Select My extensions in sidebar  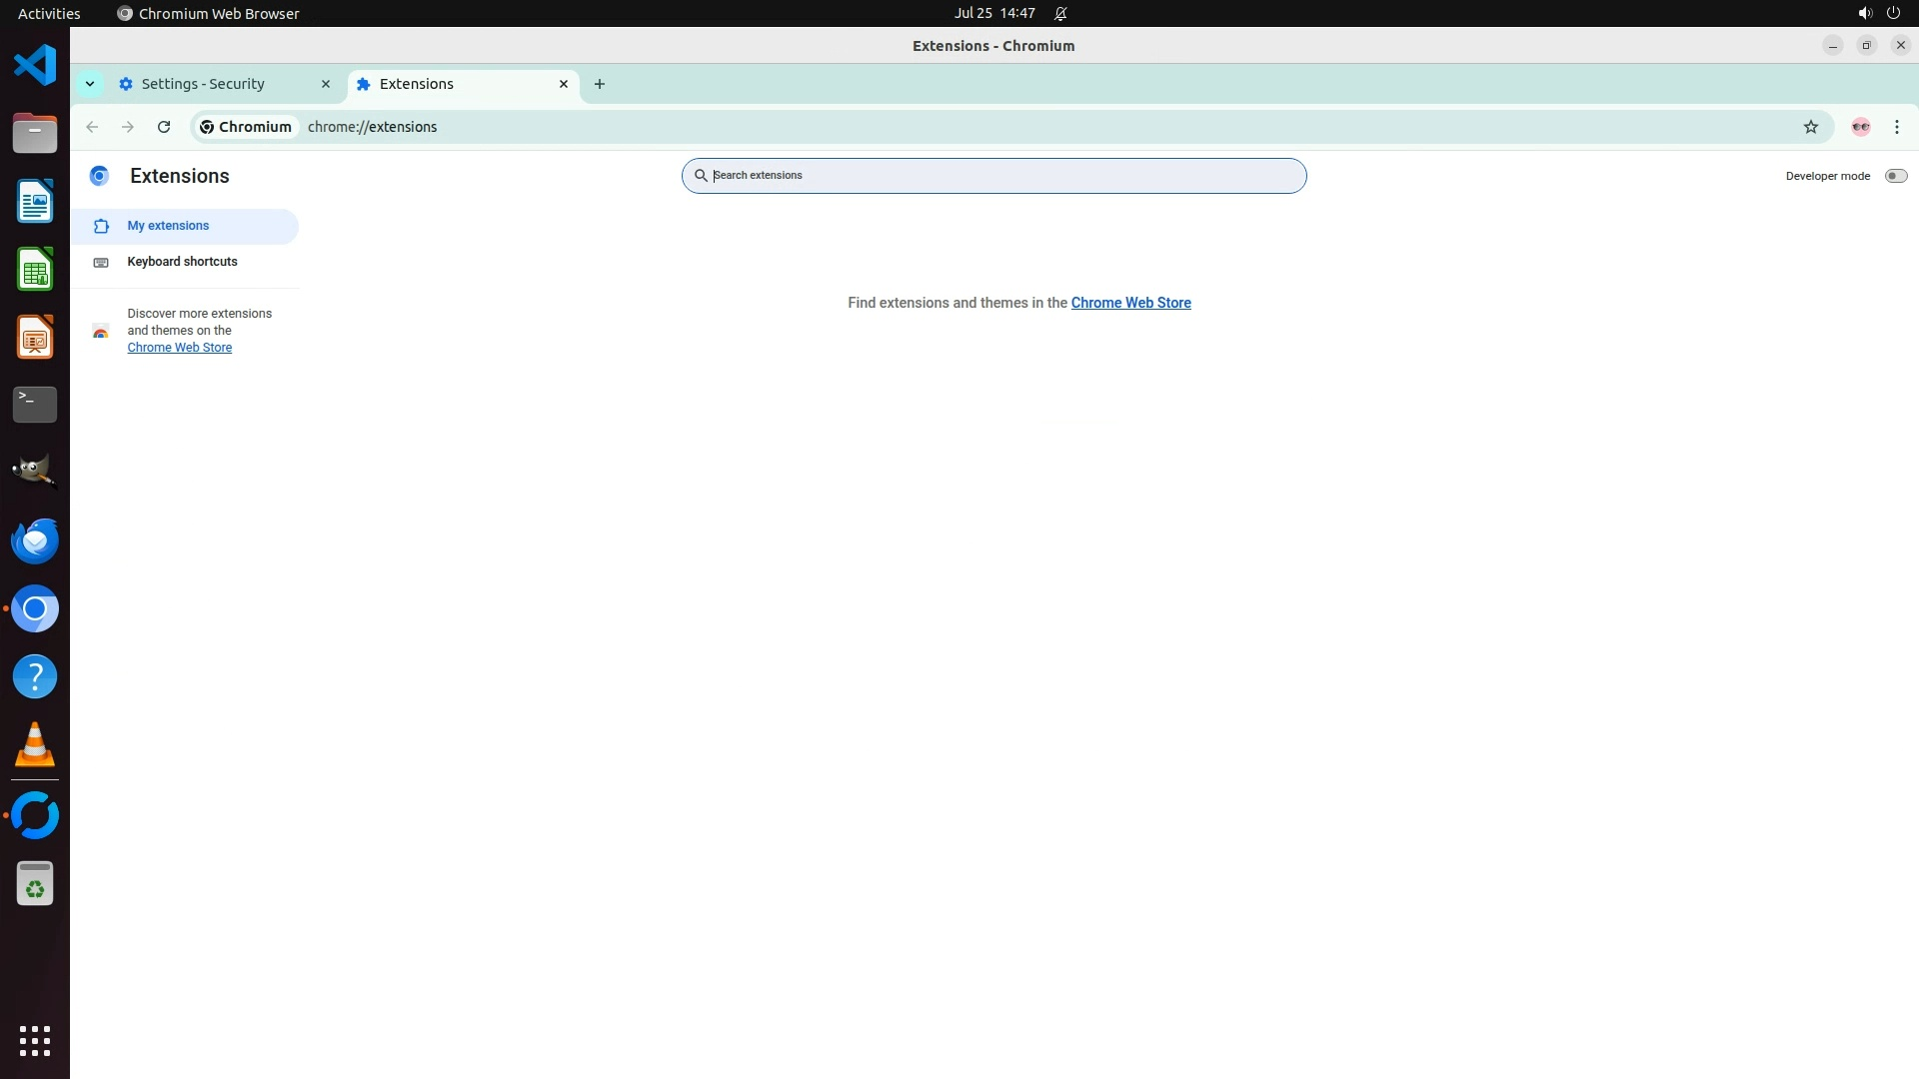click(168, 226)
